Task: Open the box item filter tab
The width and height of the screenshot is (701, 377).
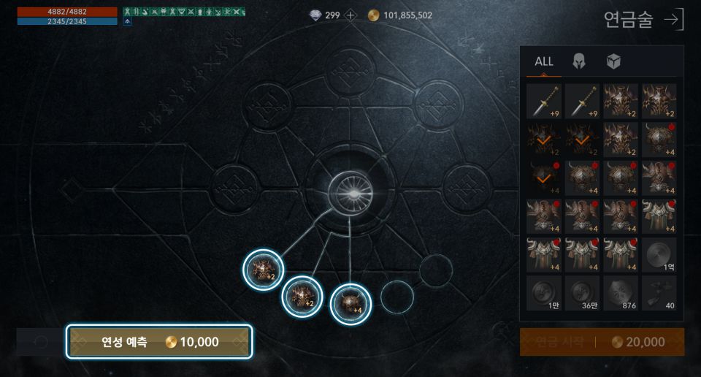Action: [x=613, y=61]
